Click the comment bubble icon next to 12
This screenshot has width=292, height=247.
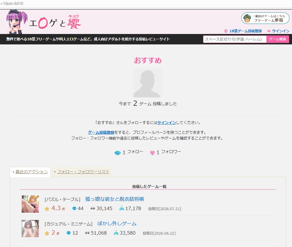(x=68, y=233)
